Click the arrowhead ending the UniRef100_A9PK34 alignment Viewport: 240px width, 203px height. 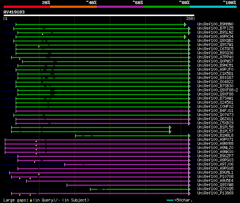pos(185,37)
